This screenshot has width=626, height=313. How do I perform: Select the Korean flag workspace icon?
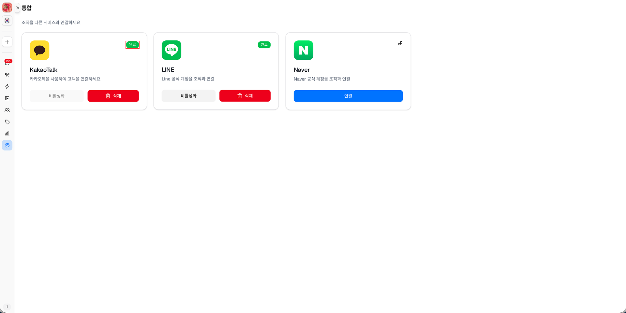[7, 21]
